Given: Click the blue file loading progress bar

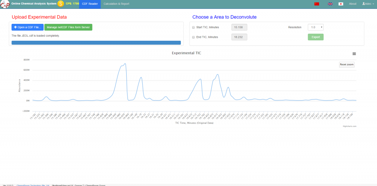Looking at the screenshot, I should tap(96, 43).
